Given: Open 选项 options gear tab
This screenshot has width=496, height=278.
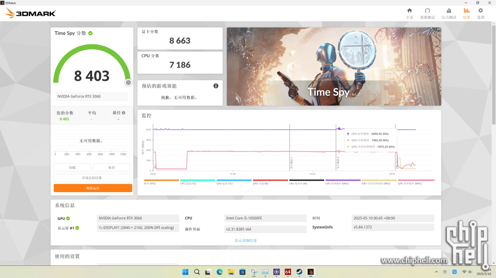Looking at the screenshot, I should [x=480, y=14].
